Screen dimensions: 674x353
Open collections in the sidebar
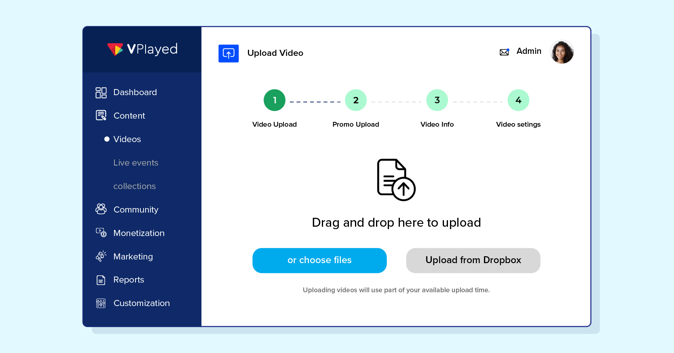point(134,186)
